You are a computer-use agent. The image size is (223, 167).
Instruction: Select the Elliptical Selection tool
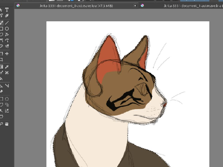coord(7,99)
